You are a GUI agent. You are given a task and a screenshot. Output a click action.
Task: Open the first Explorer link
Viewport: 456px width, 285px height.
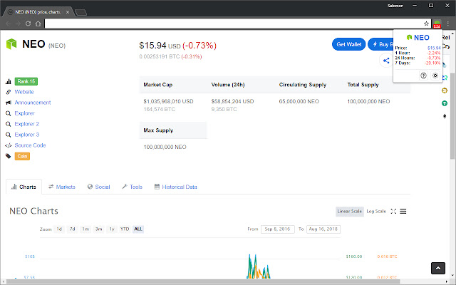[x=24, y=113]
